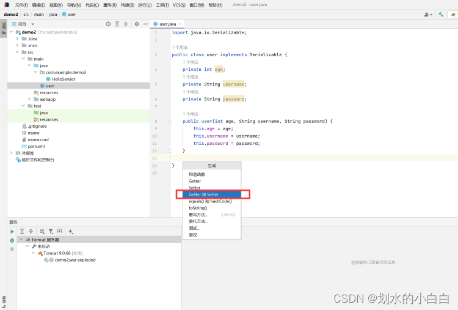This screenshot has width=458, height=310.
Task: Click Group By icon in Services toolbar
Action: pos(42,231)
